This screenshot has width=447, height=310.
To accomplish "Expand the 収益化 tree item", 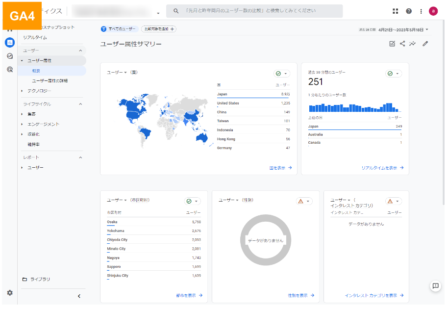I will (x=22, y=134).
